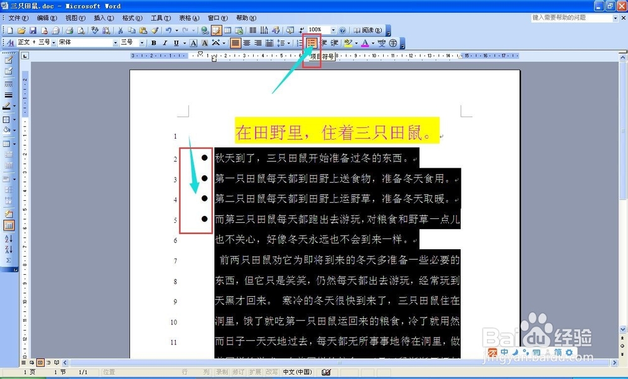Viewport: 628px width, 379px height.
Task: Apply italic formatting
Action: [165, 43]
